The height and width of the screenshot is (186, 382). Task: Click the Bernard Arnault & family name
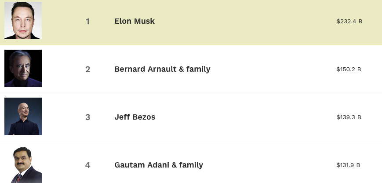(162, 69)
